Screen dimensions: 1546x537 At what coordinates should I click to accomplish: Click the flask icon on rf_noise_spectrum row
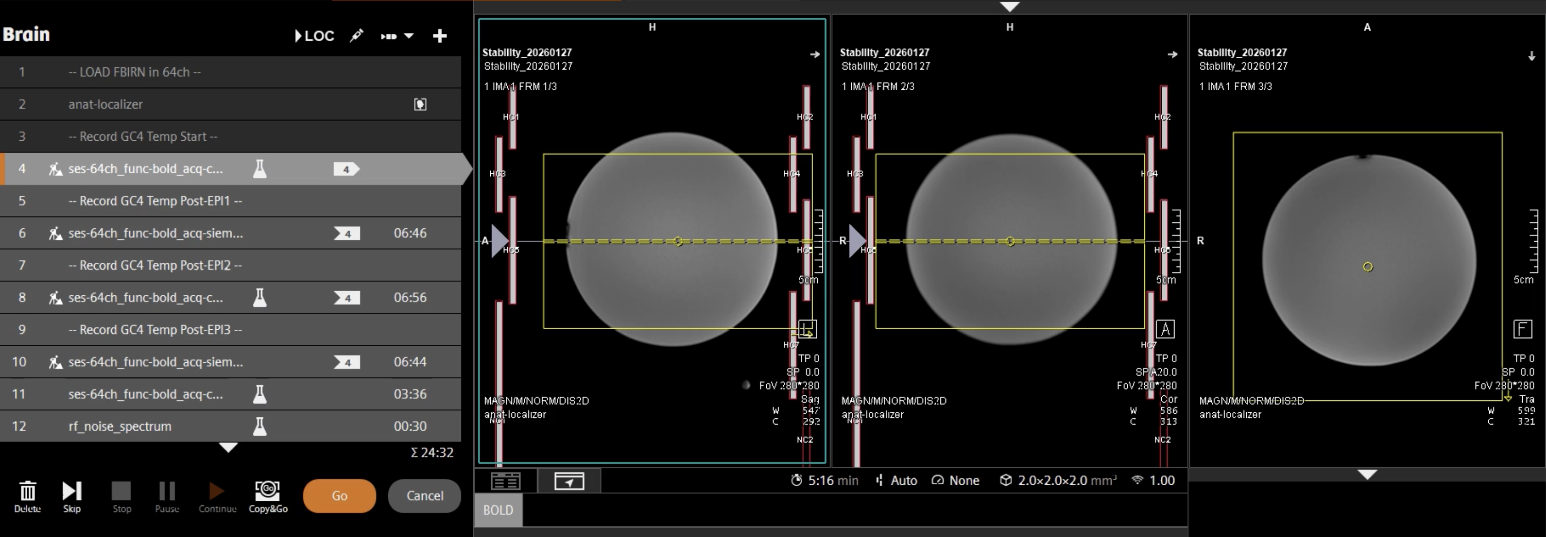click(x=259, y=426)
